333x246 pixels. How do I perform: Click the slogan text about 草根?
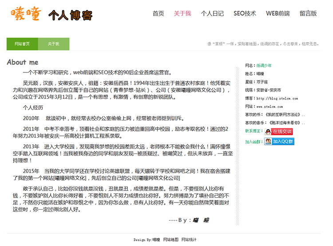[x=263, y=44]
